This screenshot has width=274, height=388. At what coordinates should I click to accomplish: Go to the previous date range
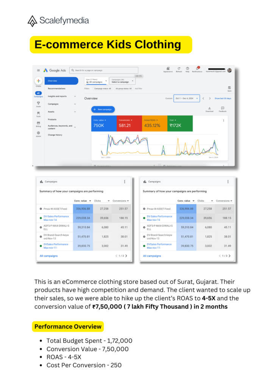pyautogui.click(x=203, y=98)
